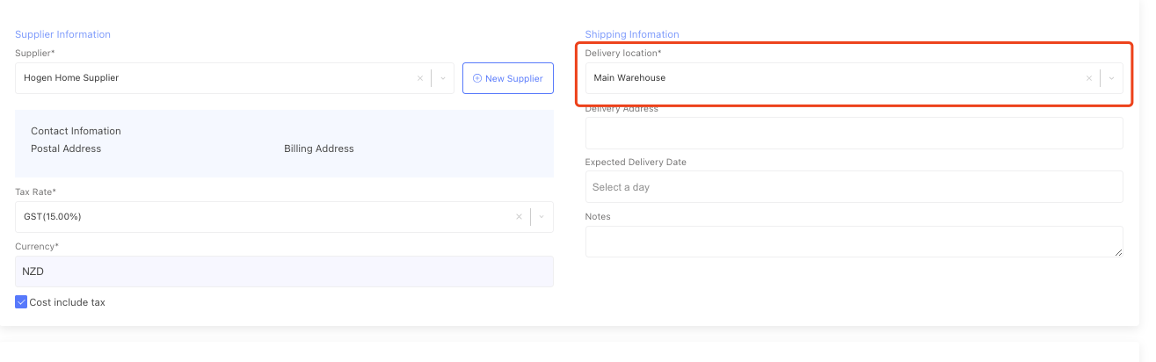Click the Cost include tax label

tap(67, 302)
